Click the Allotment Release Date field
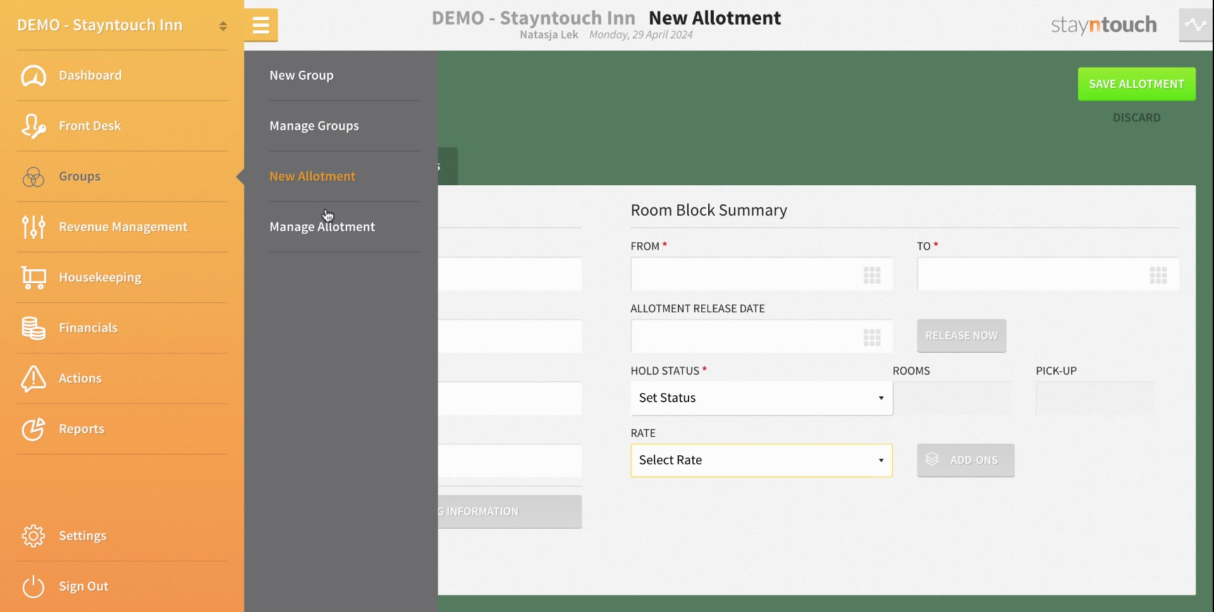The image size is (1214, 612). pos(761,336)
